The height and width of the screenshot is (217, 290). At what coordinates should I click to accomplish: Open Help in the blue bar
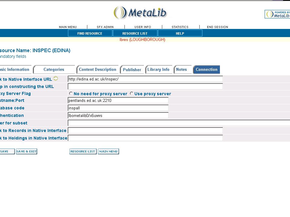[180, 33]
